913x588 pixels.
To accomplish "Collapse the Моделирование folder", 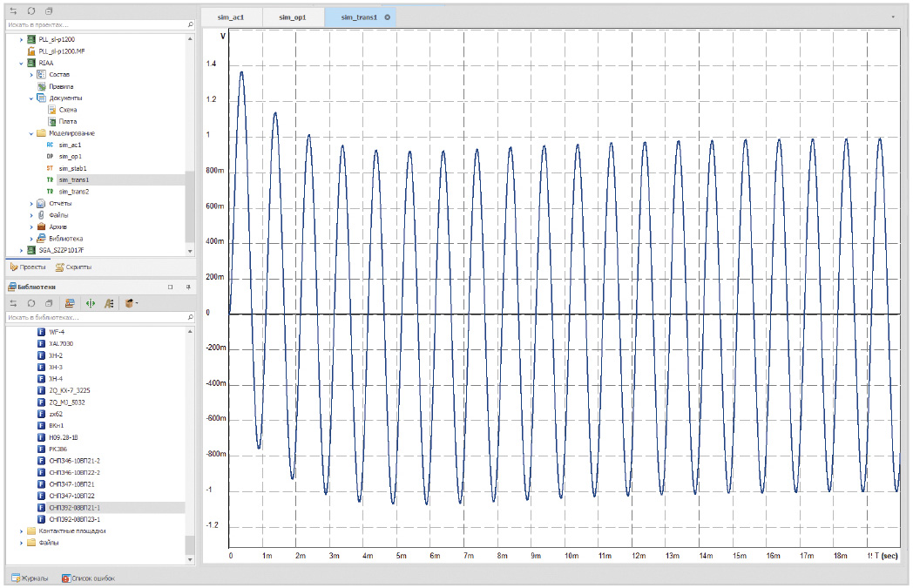I will coord(31,133).
